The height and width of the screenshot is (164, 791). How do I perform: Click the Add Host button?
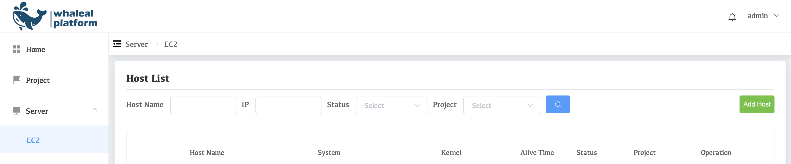point(756,104)
